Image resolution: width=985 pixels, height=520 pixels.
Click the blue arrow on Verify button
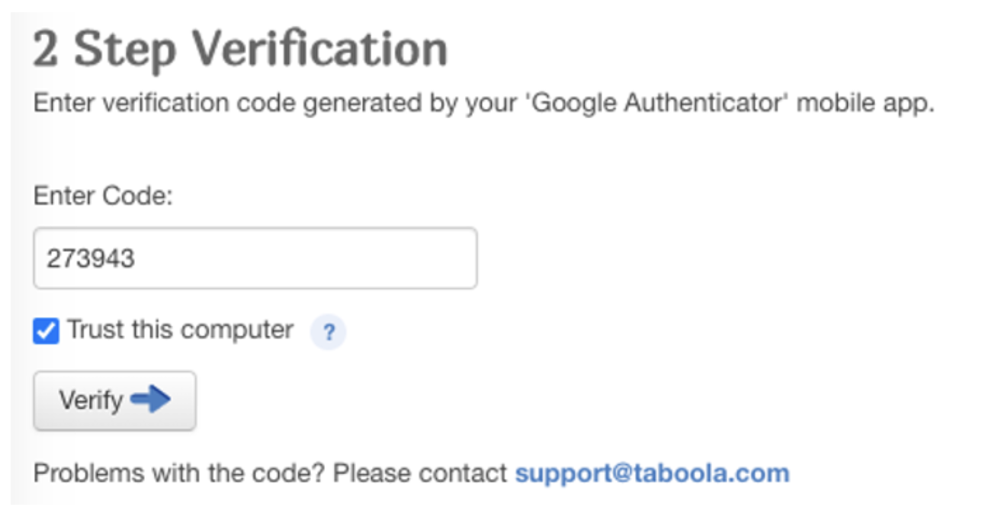coord(150,400)
